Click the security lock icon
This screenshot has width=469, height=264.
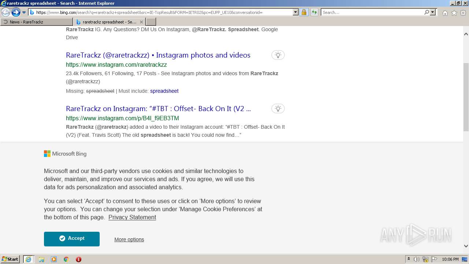(x=304, y=12)
